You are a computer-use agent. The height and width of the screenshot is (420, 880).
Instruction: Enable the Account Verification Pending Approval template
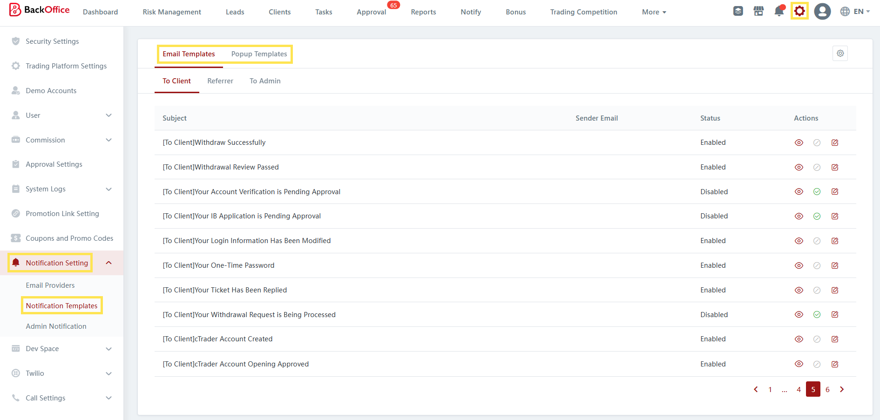pos(817,191)
